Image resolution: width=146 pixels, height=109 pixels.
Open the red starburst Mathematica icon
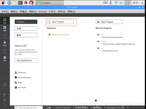pyautogui.click(x=26, y=3)
